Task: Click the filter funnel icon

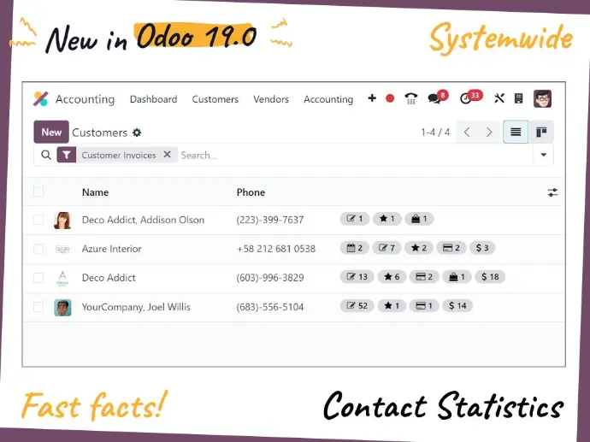Action: (67, 155)
